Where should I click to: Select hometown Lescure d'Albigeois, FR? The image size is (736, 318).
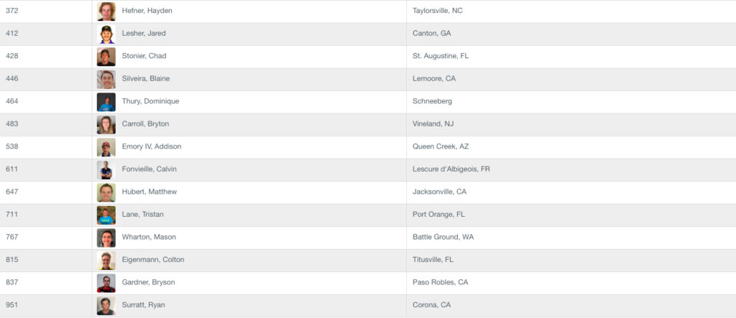tap(451, 169)
